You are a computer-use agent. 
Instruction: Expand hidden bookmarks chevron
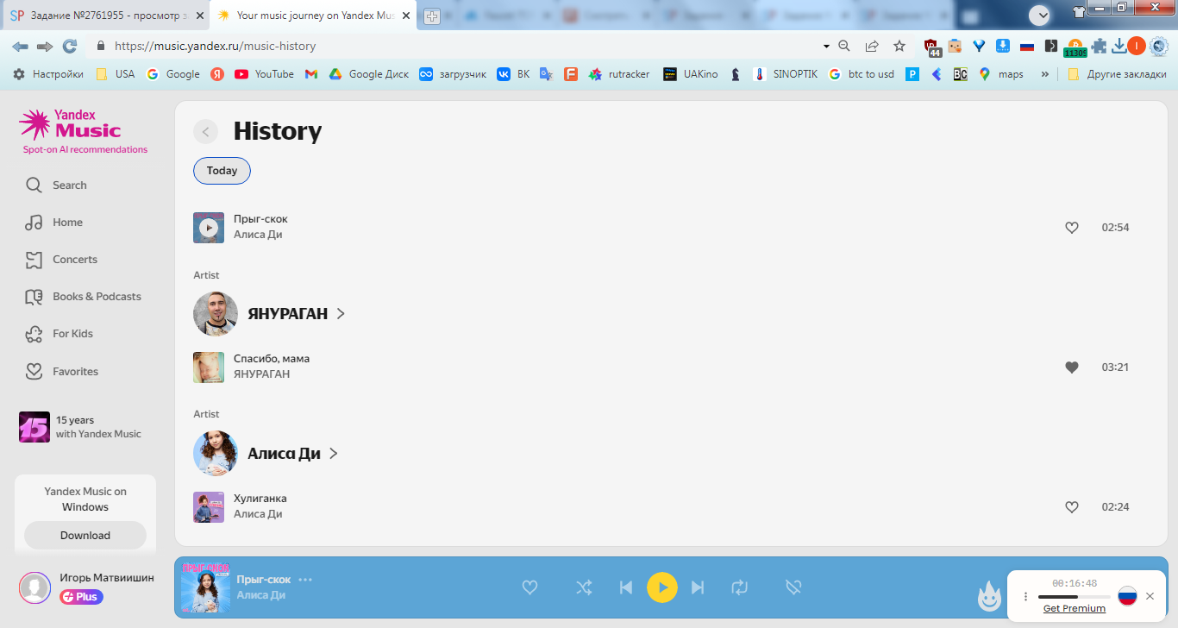click(x=1045, y=74)
